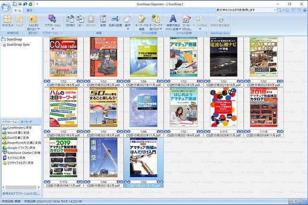Open the アプリケーション ribbon dropdown
The width and height of the screenshot is (308, 205).
point(52,23)
